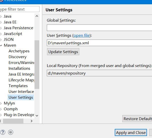Click the horizontal scroll right arrow
152x138 pixels.
pyautogui.click(x=31, y=121)
